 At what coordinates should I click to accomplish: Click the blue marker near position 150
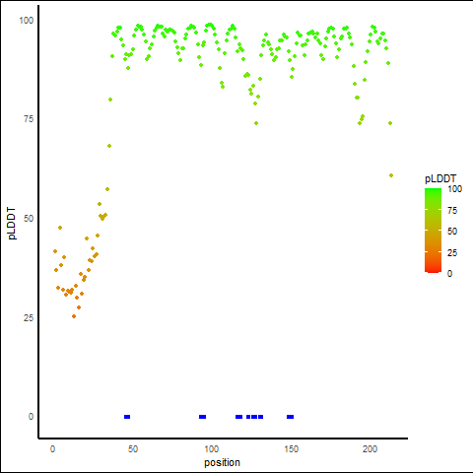(290, 417)
